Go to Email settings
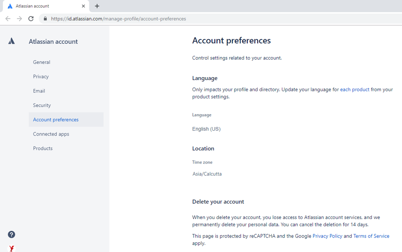This screenshot has height=252, width=402. pyautogui.click(x=39, y=91)
